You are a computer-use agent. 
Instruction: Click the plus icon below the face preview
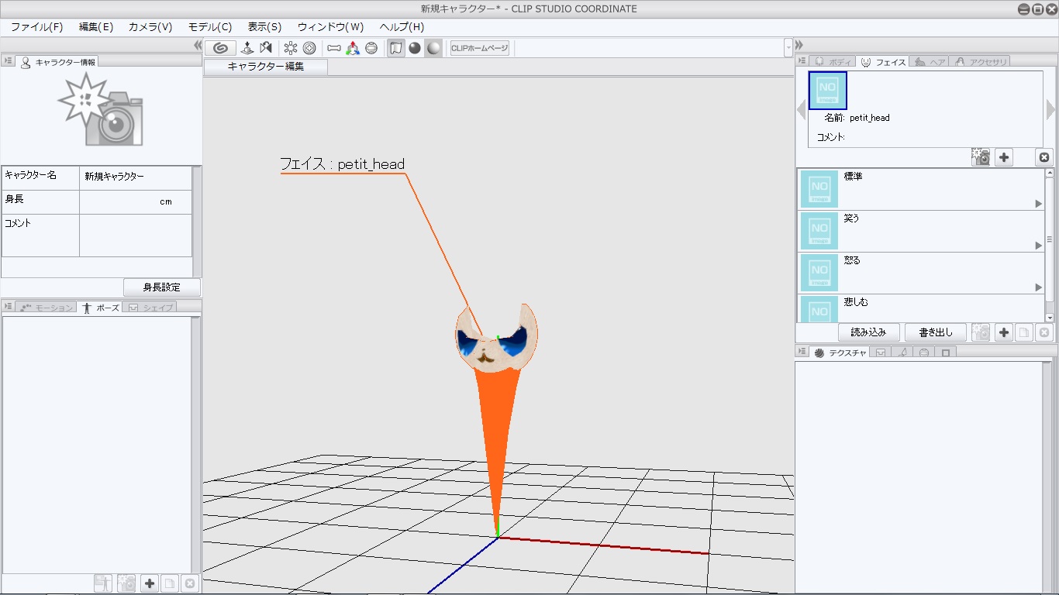[x=1004, y=157]
